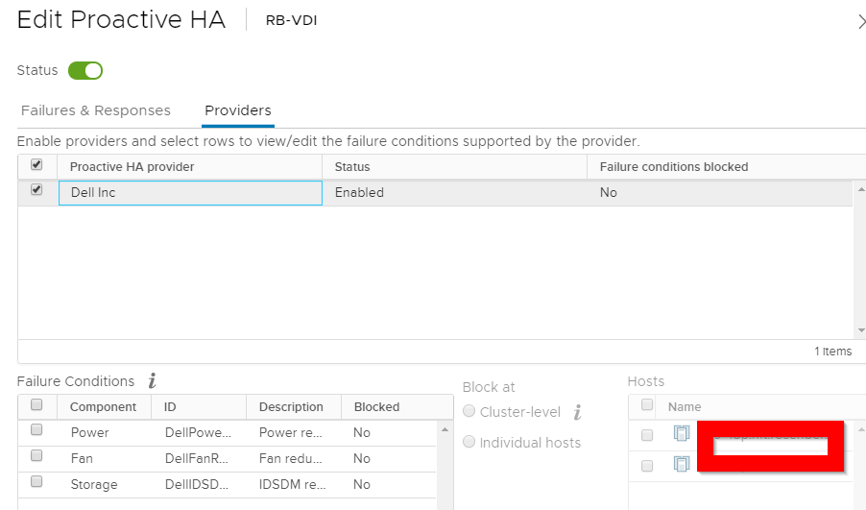Check the first host row checkbox
The height and width of the screenshot is (510, 866).
pyautogui.click(x=647, y=435)
